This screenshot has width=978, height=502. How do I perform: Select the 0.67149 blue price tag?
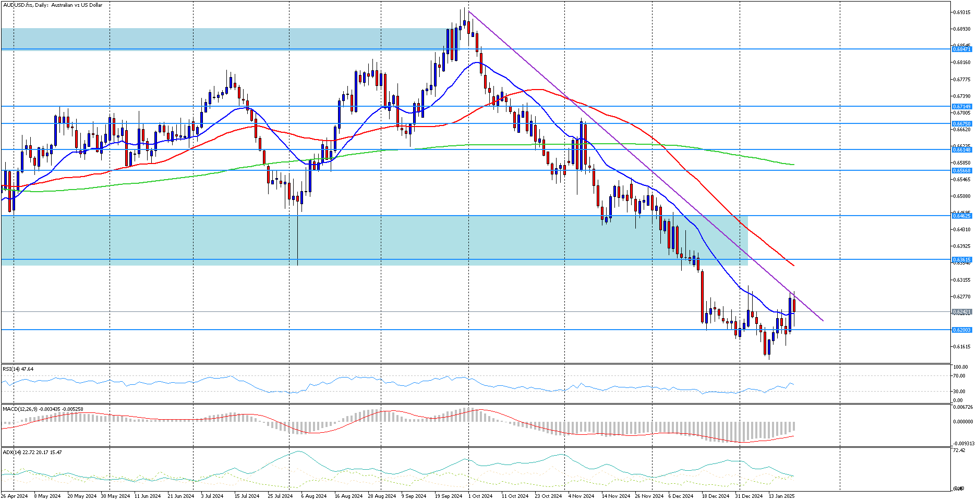(962, 106)
